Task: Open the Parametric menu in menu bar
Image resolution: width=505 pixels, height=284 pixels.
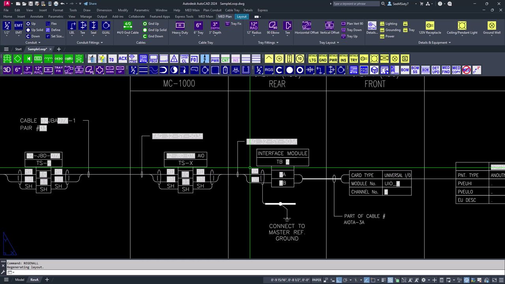Action: (142, 10)
